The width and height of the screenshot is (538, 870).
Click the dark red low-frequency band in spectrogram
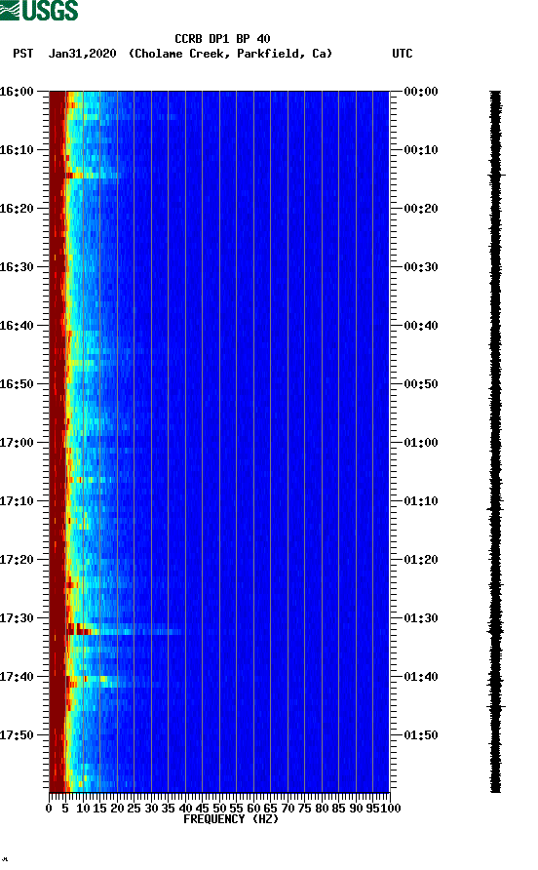pyautogui.click(x=58, y=441)
